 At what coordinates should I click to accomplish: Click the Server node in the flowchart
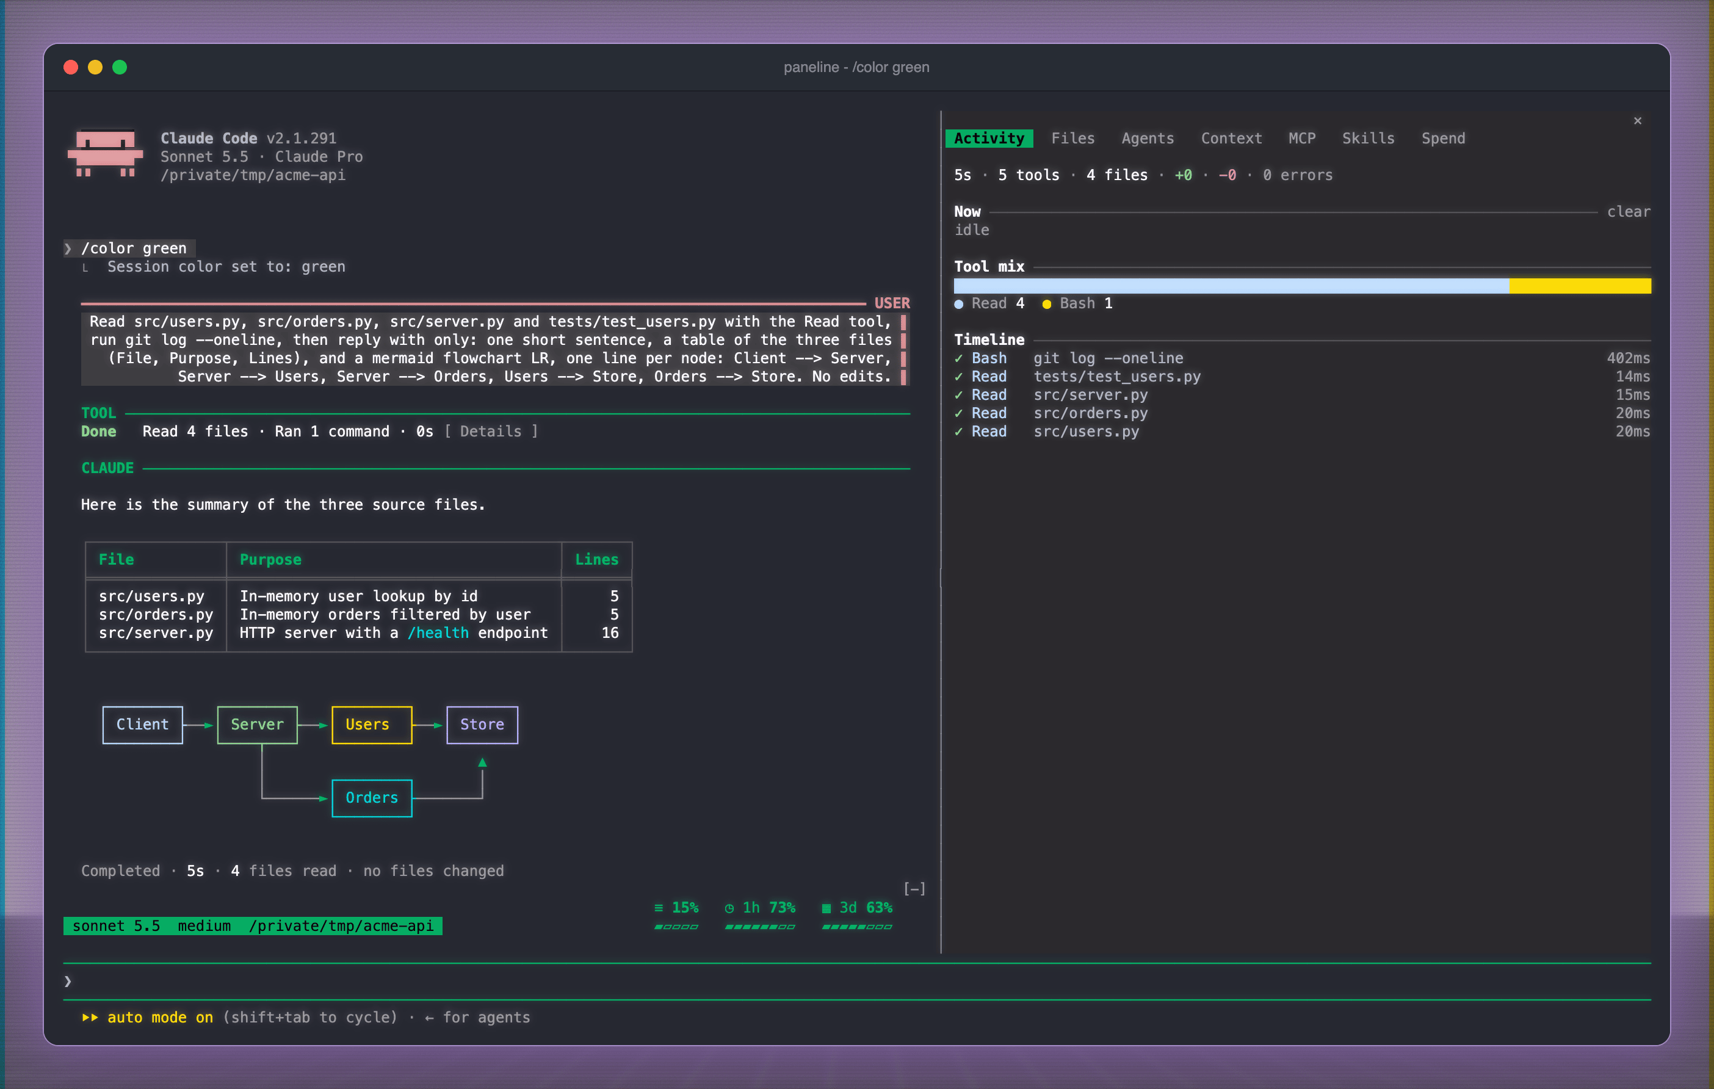click(x=257, y=725)
